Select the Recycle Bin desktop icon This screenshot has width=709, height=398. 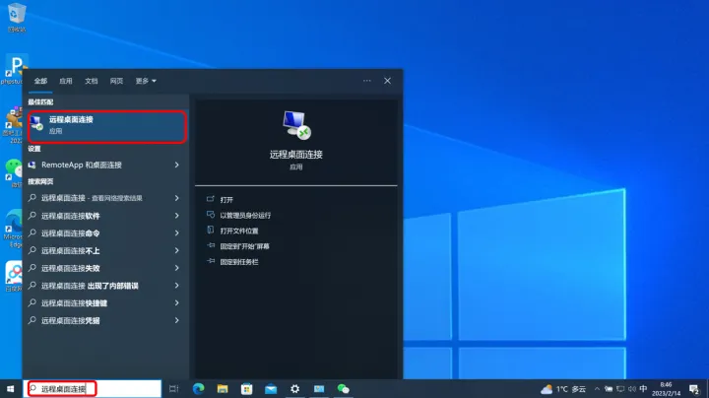(17, 18)
